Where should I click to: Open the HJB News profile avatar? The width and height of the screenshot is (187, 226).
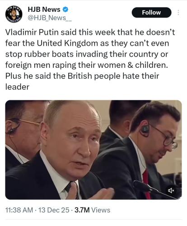point(14,14)
